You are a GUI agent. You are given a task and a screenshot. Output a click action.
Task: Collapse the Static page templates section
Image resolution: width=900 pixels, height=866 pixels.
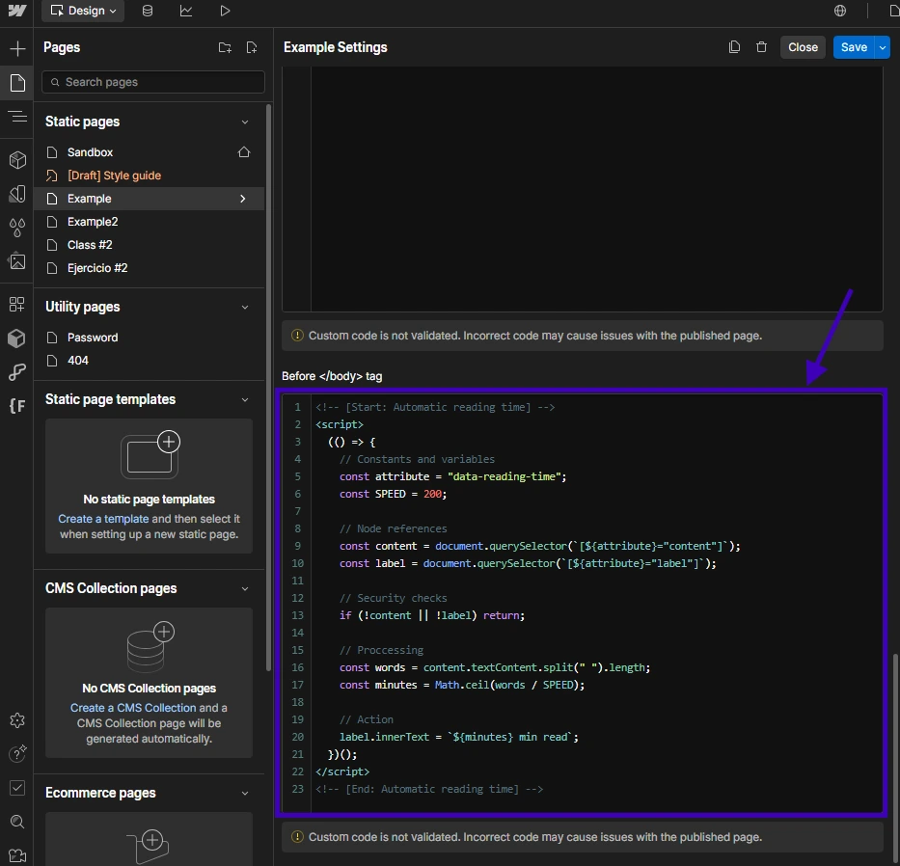pos(245,400)
